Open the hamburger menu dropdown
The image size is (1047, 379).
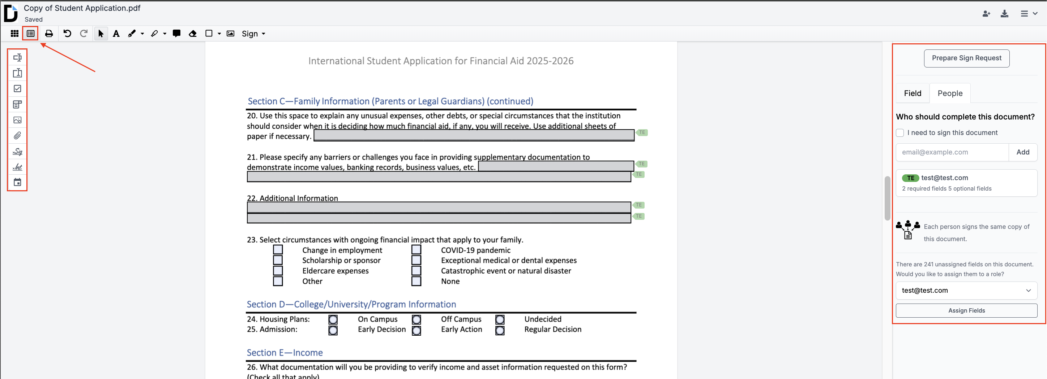(x=1028, y=14)
